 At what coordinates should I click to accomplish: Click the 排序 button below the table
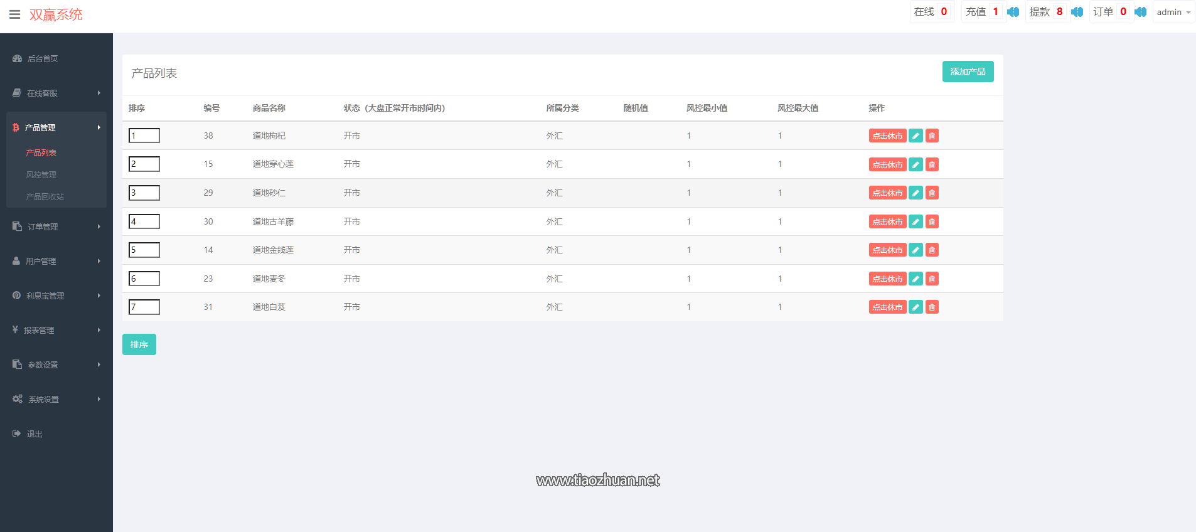[139, 344]
